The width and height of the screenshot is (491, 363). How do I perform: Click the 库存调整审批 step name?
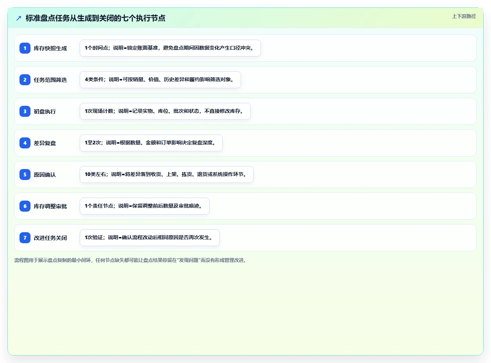[50, 206]
